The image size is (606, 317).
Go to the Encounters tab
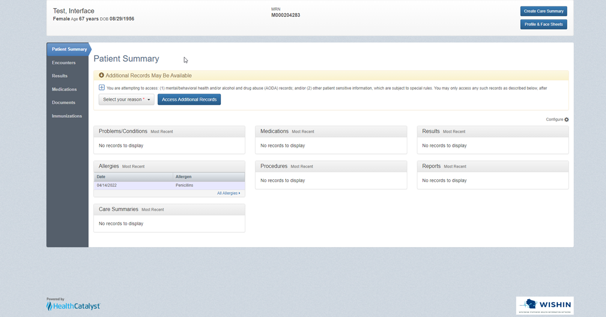tap(64, 63)
